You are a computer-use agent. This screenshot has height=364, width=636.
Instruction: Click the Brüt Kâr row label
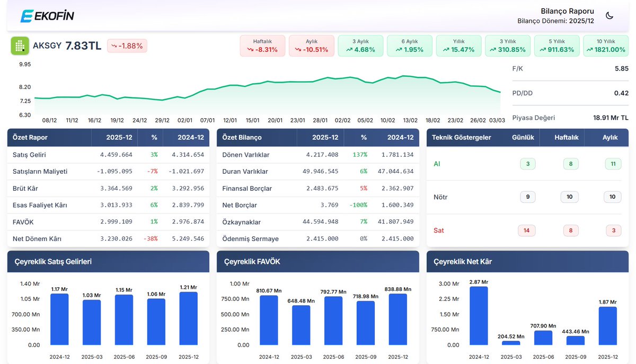click(x=25, y=189)
